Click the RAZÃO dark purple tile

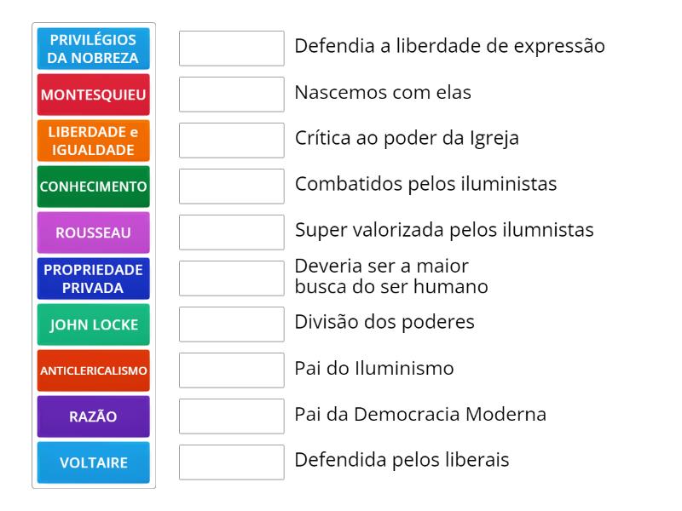point(93,416)
